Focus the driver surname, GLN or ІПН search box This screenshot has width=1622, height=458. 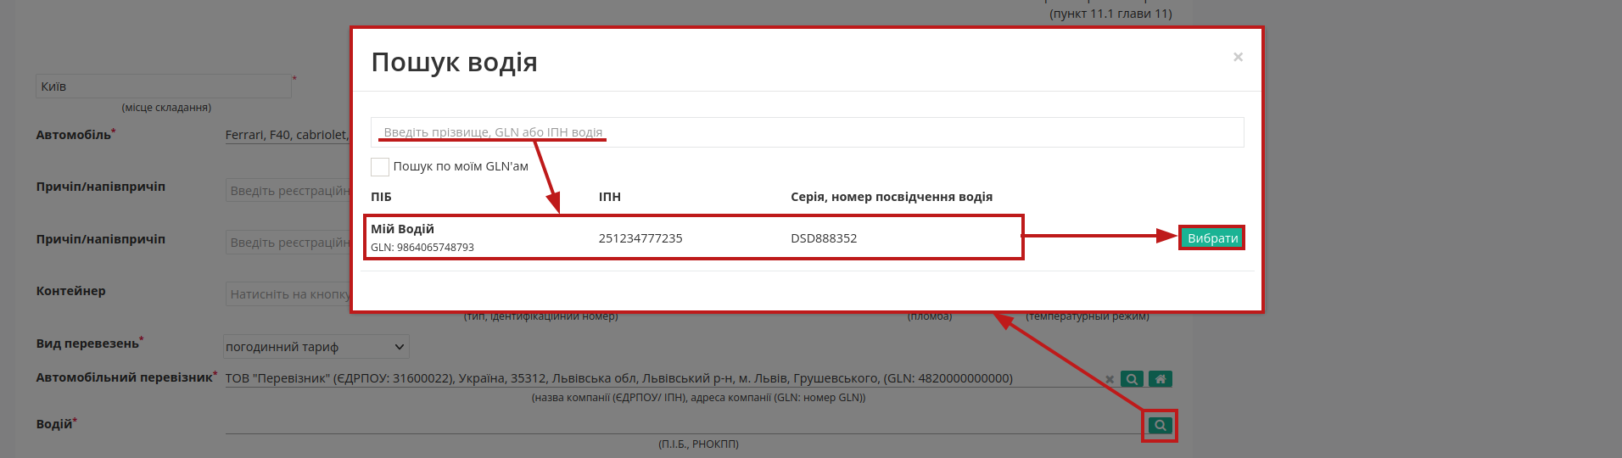tap(808, 132)
